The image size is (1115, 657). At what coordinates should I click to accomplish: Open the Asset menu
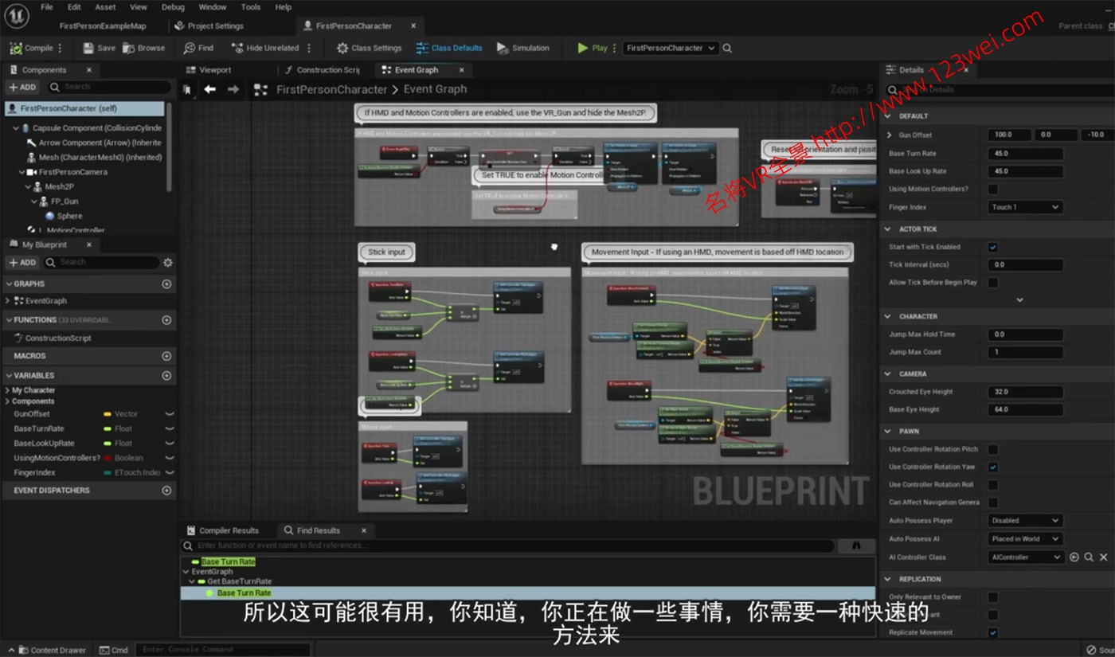point(105,7)
